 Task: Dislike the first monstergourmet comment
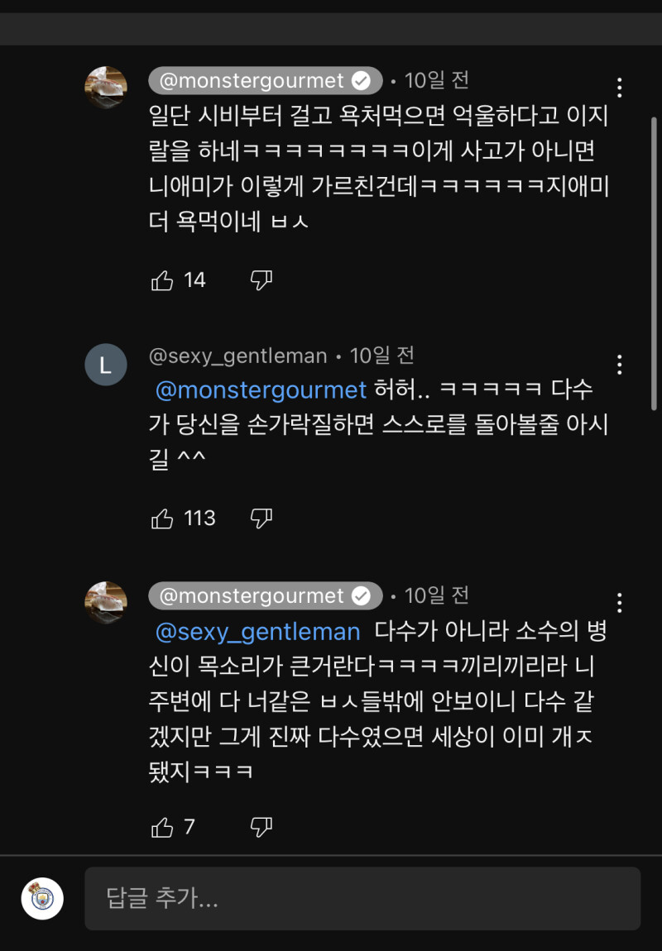(261, 281)
